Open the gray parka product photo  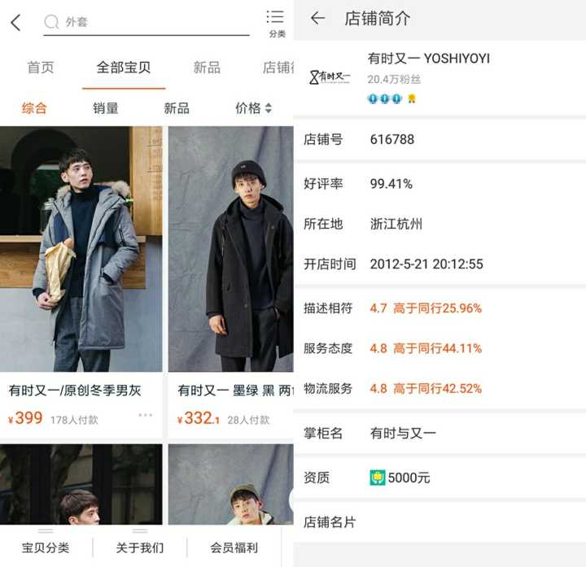pos(81,249)
